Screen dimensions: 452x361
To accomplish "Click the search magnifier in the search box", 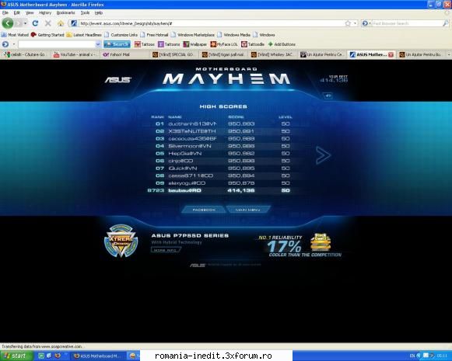I will click(445, 23).
